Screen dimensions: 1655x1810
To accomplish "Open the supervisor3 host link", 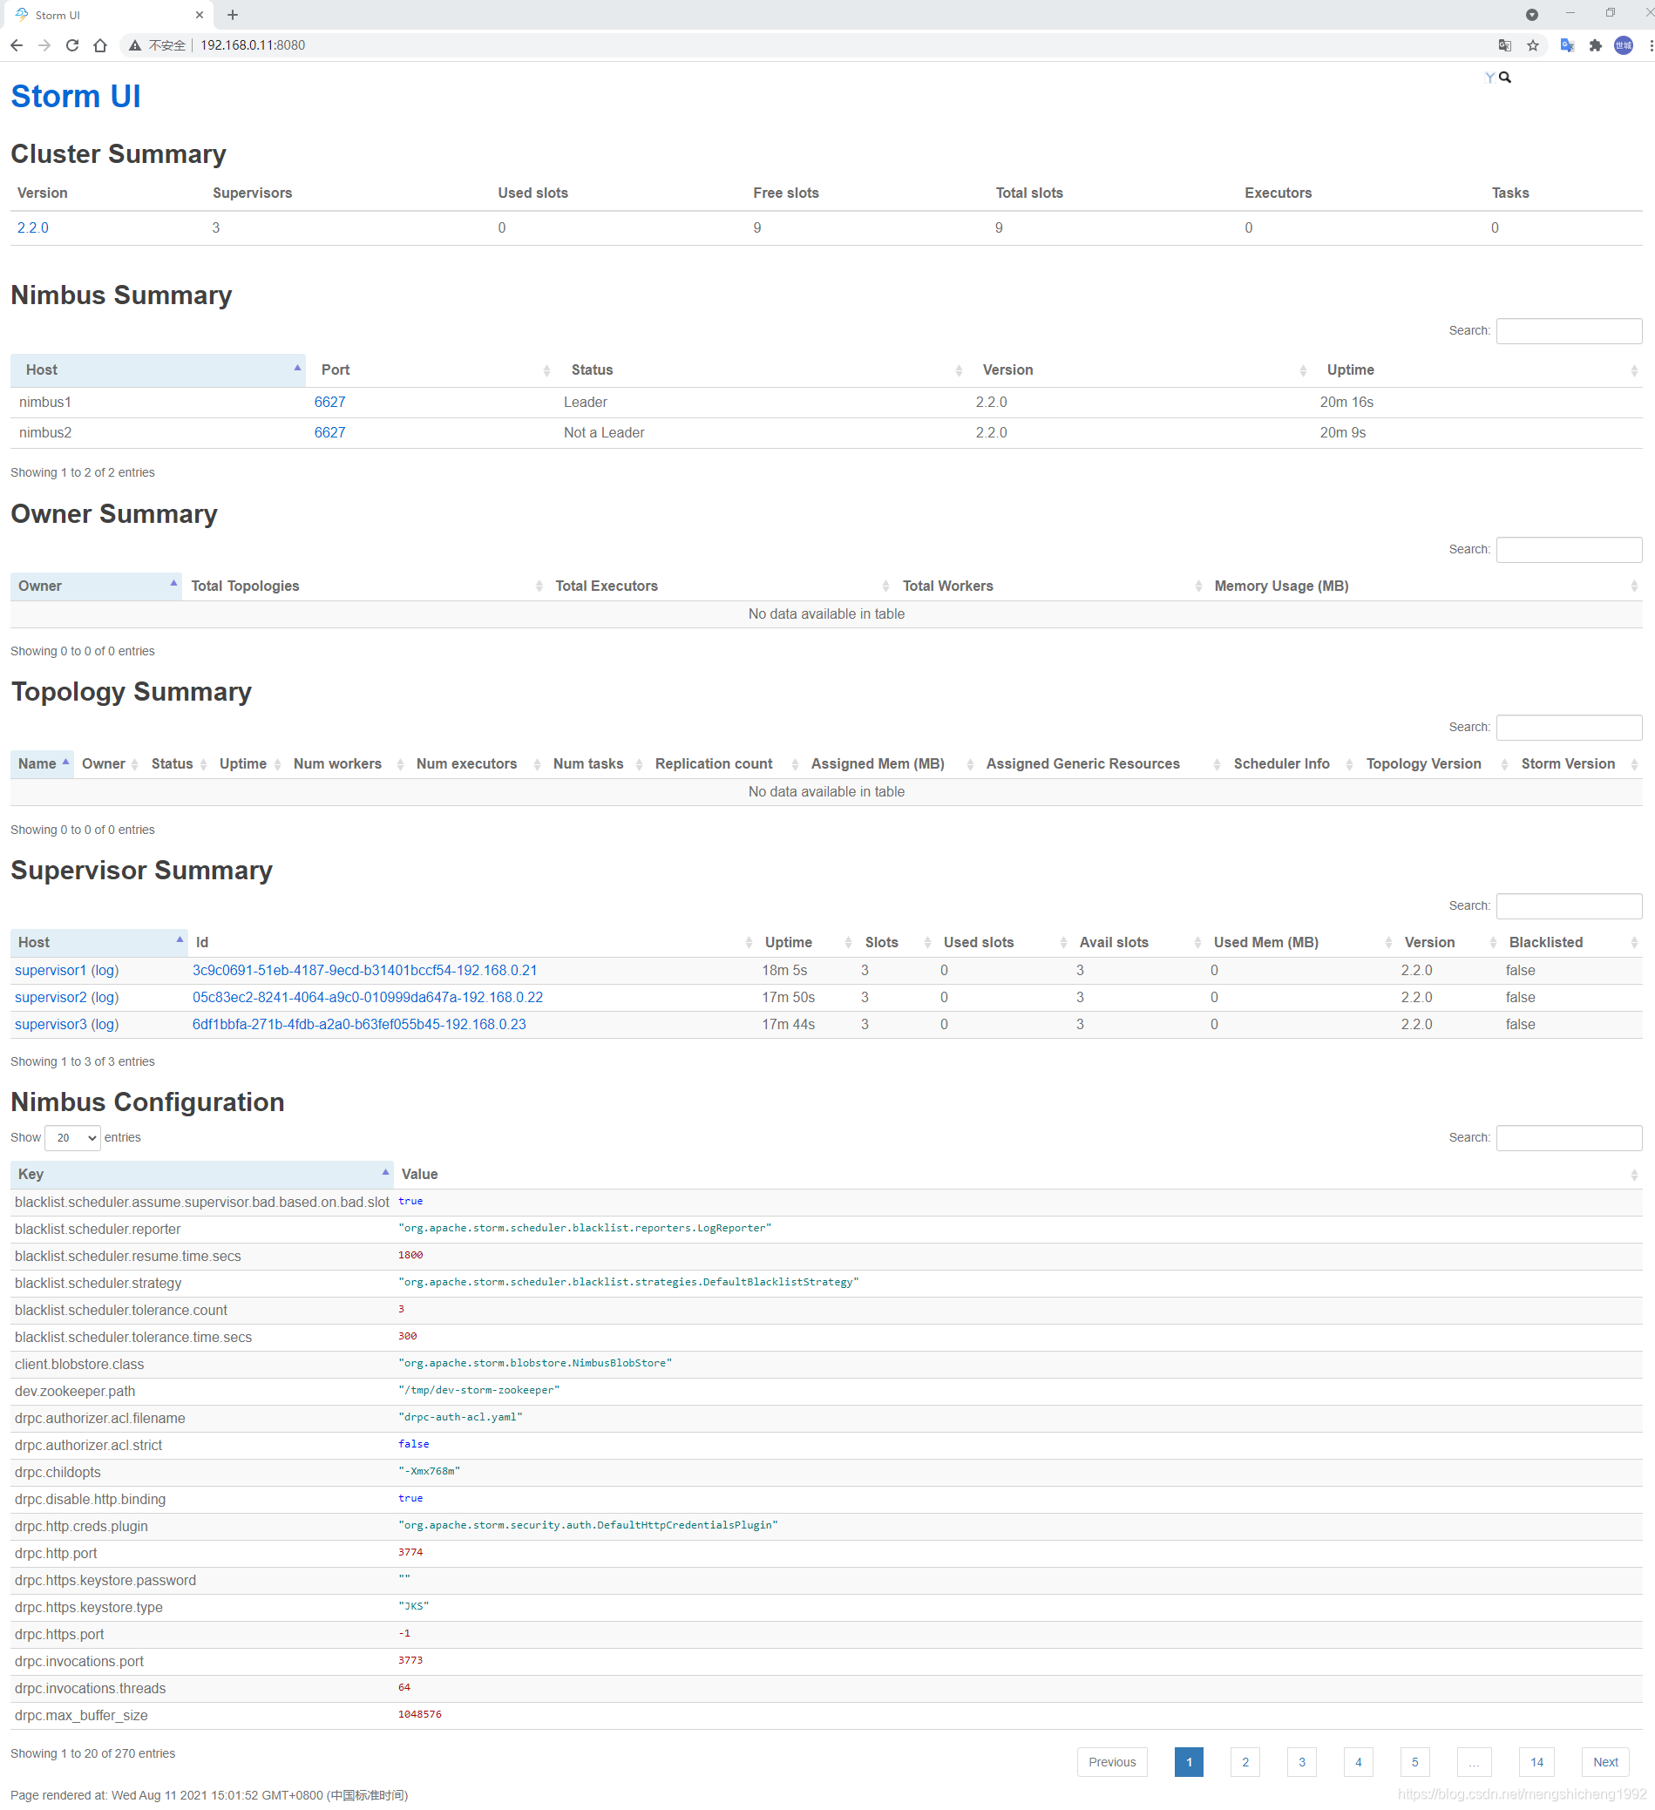I will (x=51, y=1023).
